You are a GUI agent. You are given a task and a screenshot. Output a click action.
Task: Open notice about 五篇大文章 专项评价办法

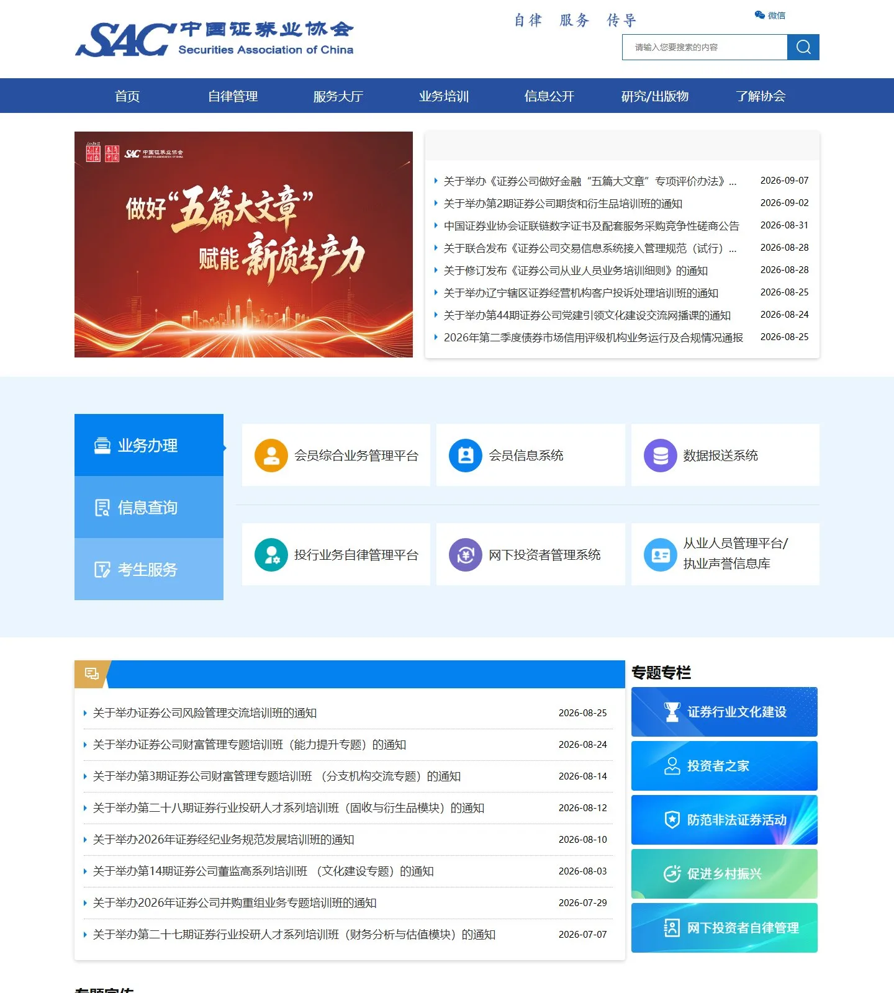590,181
